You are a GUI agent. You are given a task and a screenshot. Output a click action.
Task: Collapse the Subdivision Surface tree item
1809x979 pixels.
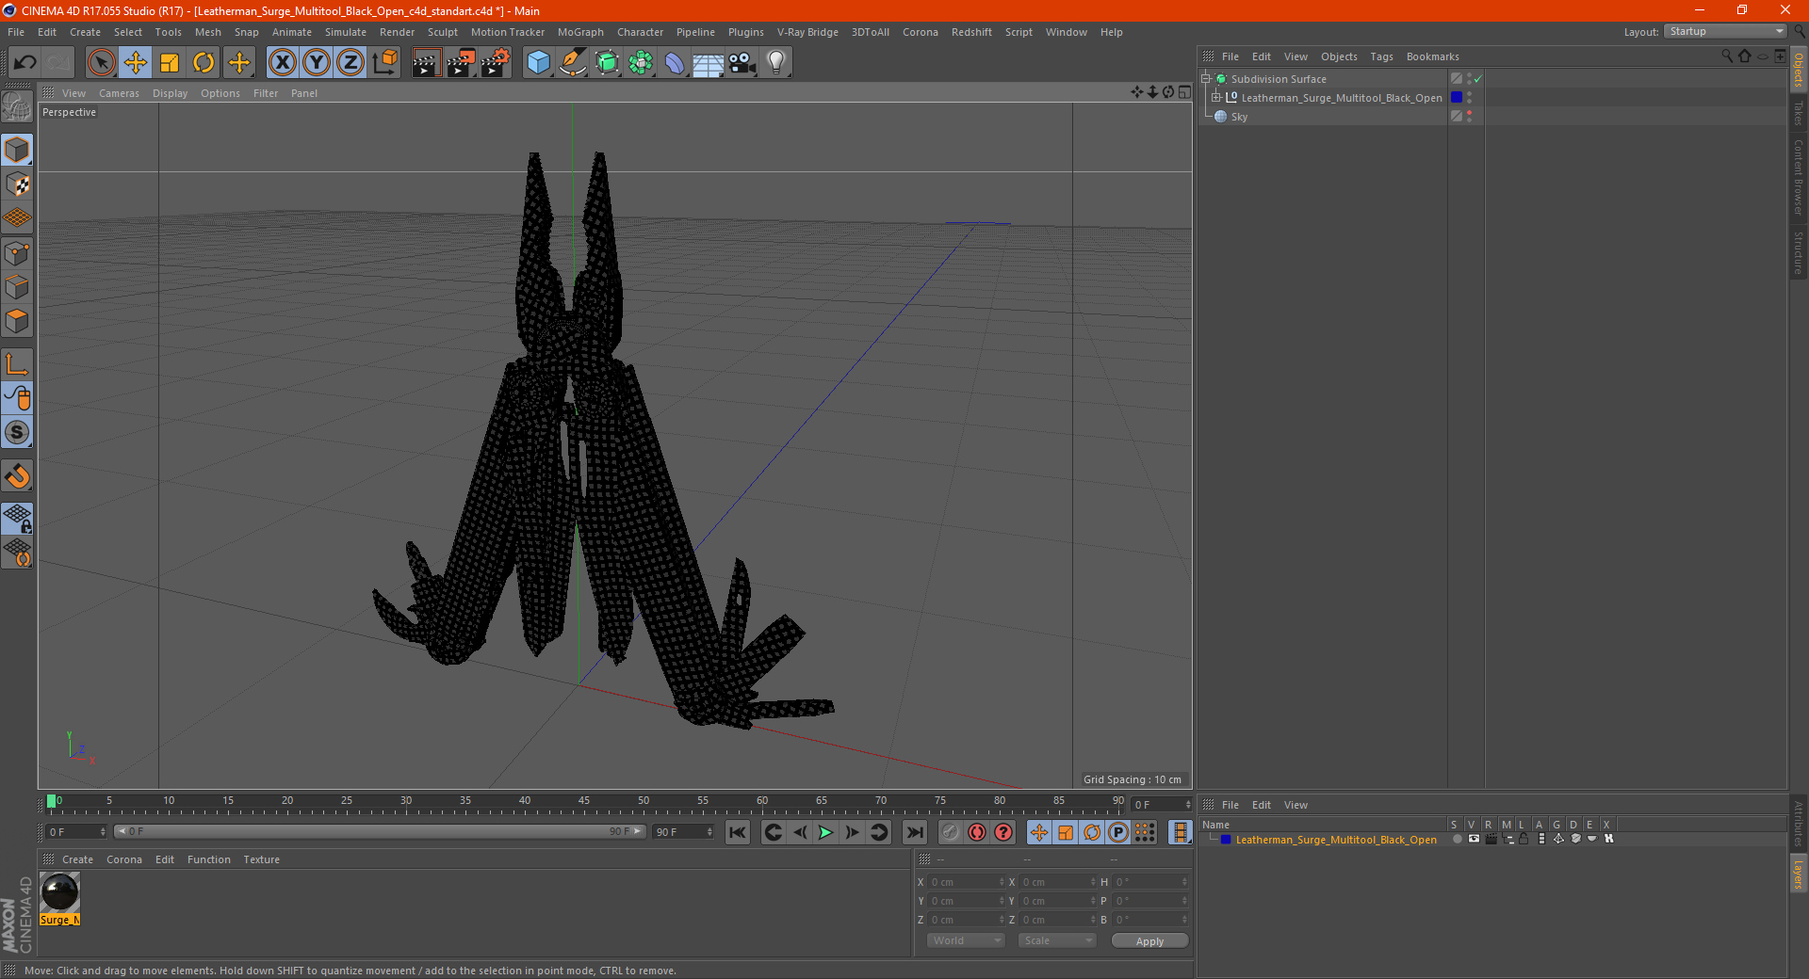pos(1205,79)
